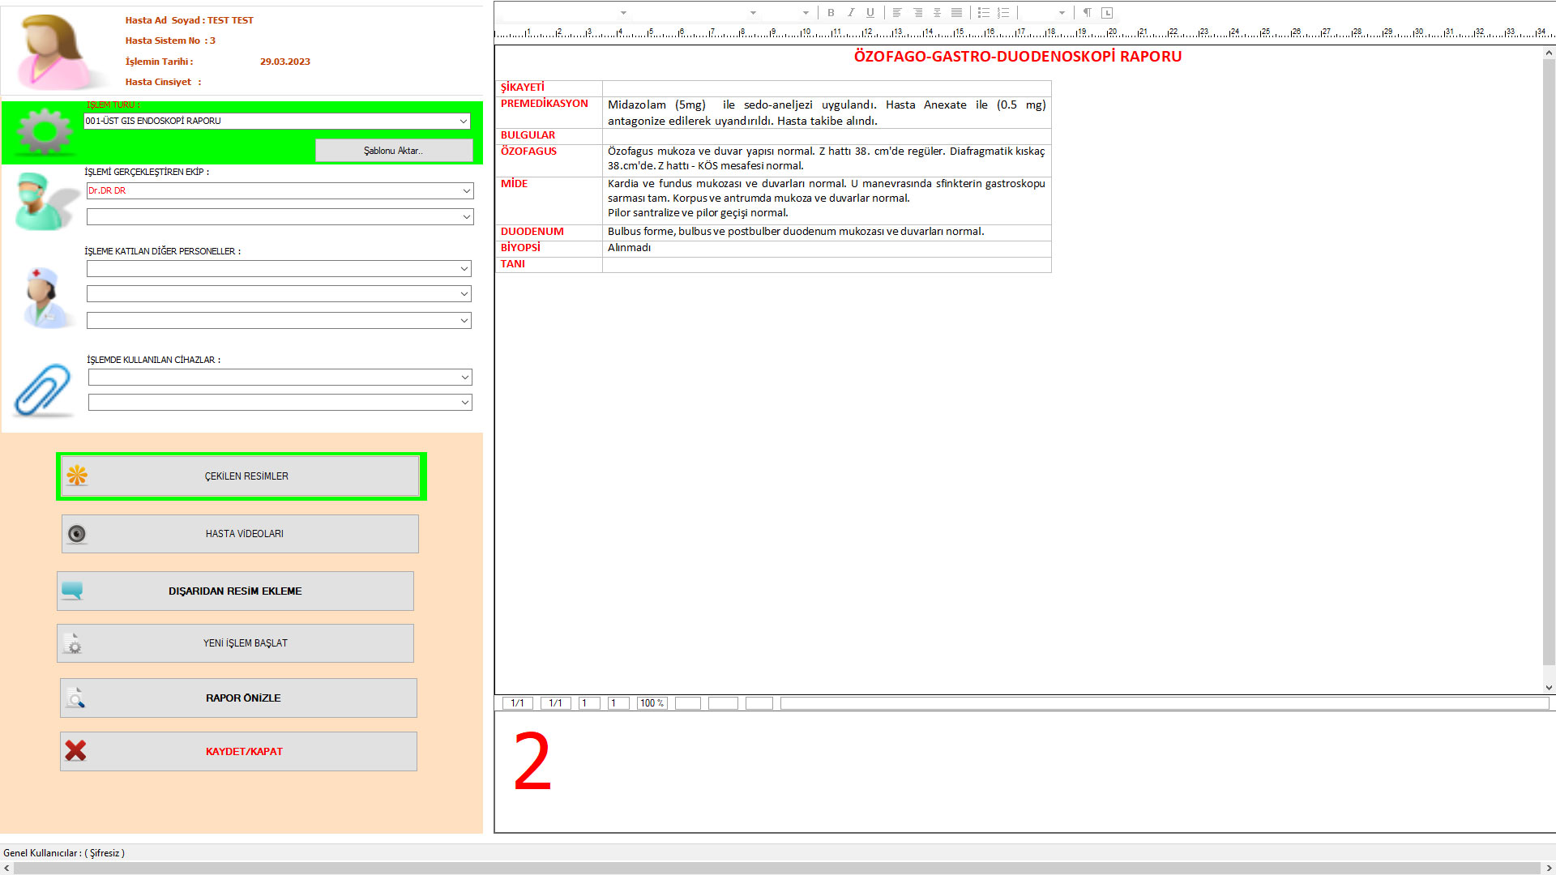Image resolution: width=1556 pixels, height=875 pixels.
Task: Toggle underline formatting in editor toolbar
Action: (870, 13)
